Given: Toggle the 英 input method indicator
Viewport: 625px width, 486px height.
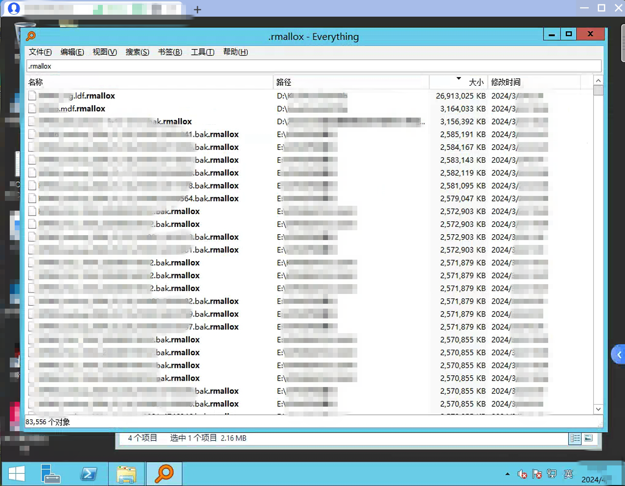Looking at the screenshot, I should pyautogui.click(x=568, y=474).
